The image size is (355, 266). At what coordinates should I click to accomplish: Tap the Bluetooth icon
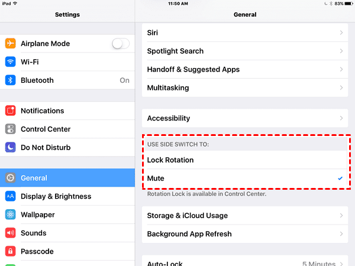pyautogui.click(x=11, y=80)
